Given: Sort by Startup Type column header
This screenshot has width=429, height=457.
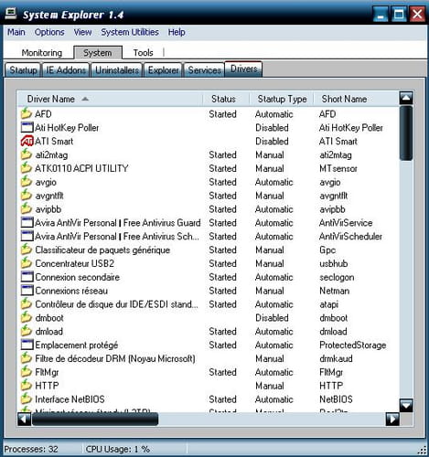Looking at the screenshot, I should (282, 99).
